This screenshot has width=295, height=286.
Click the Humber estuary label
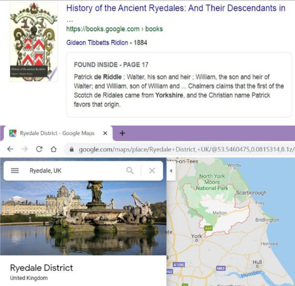click(251, 274)
